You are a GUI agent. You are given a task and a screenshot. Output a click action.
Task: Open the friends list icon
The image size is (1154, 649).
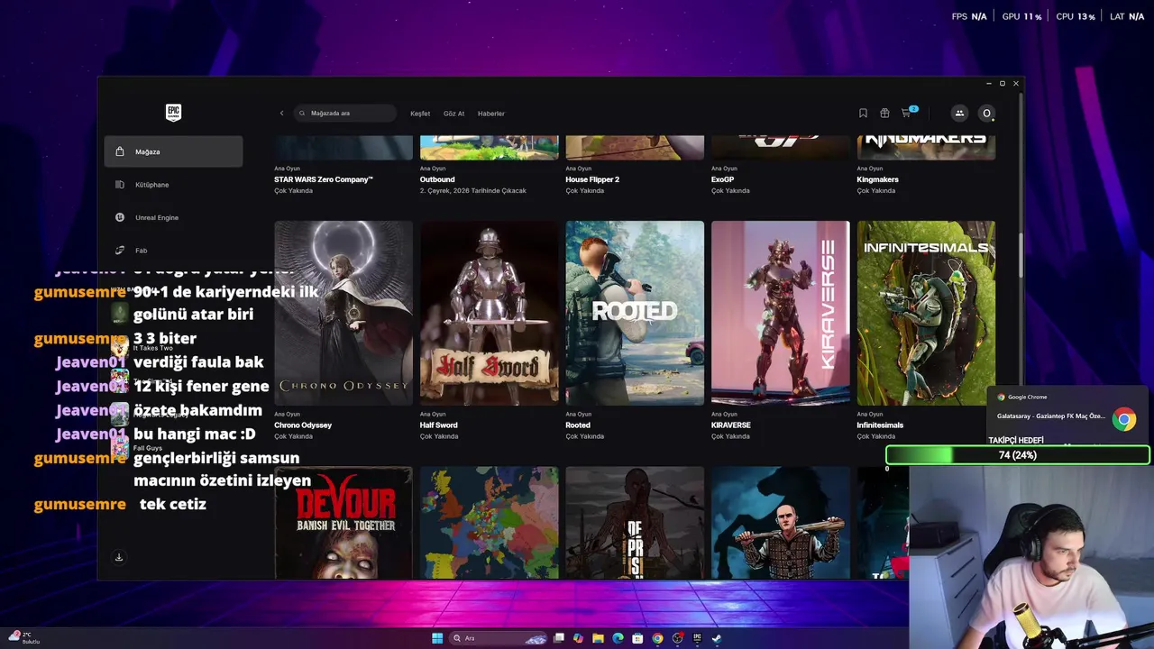[959, 113]
